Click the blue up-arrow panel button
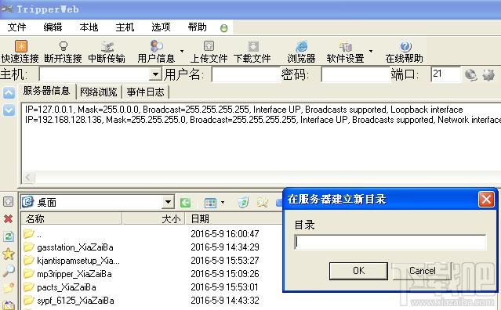 click(x=9, y=93)
